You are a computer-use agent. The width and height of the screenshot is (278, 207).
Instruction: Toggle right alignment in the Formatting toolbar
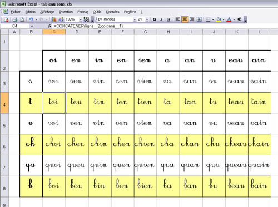(192, 19)
